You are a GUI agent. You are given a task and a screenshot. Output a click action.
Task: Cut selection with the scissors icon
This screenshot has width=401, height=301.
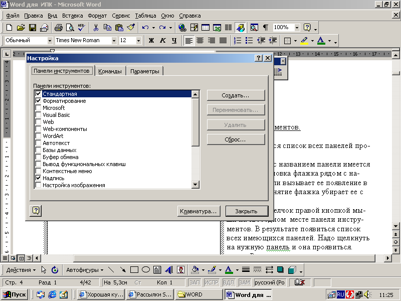coord(96,28)
